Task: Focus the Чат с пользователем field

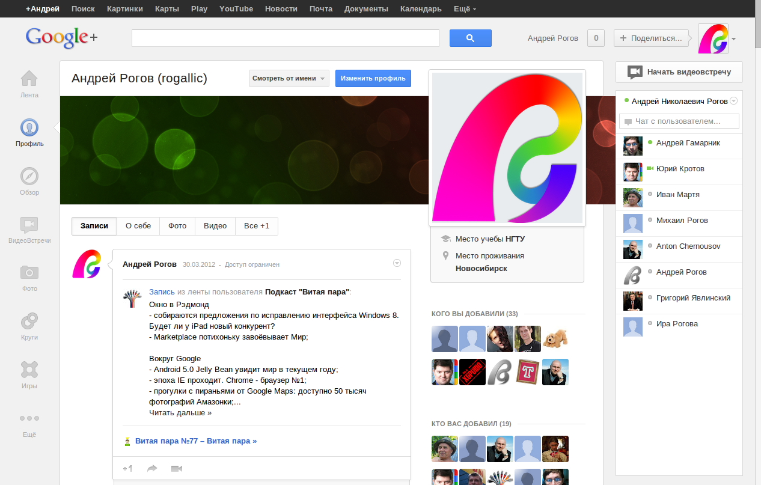Action: click(679, 121)
